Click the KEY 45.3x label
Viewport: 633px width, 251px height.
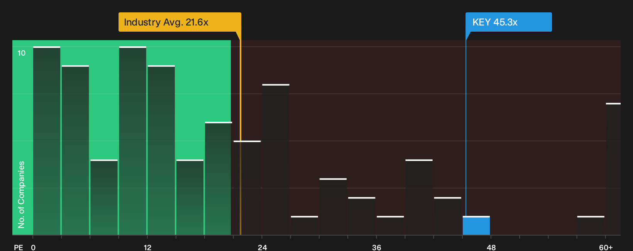(508, 22)
